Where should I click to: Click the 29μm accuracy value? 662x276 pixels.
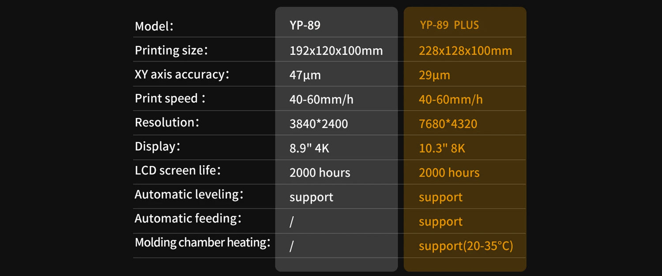(x=434, y=75)
